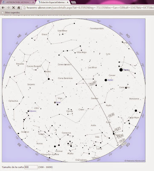Click the Crater constellation label
The width and height of the screenshot is (154, 171).
click(x=81, y=109)
